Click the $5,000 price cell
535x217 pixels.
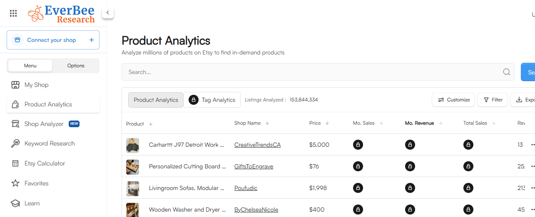pos(319,145)
